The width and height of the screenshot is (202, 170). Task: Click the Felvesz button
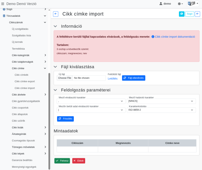click(x=62, y=161)
